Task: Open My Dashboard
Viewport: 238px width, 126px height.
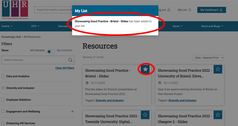Action: pyautogui.click(x=212, y=10)
